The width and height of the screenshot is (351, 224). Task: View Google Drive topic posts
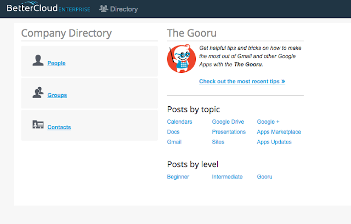tap(228, 122)
